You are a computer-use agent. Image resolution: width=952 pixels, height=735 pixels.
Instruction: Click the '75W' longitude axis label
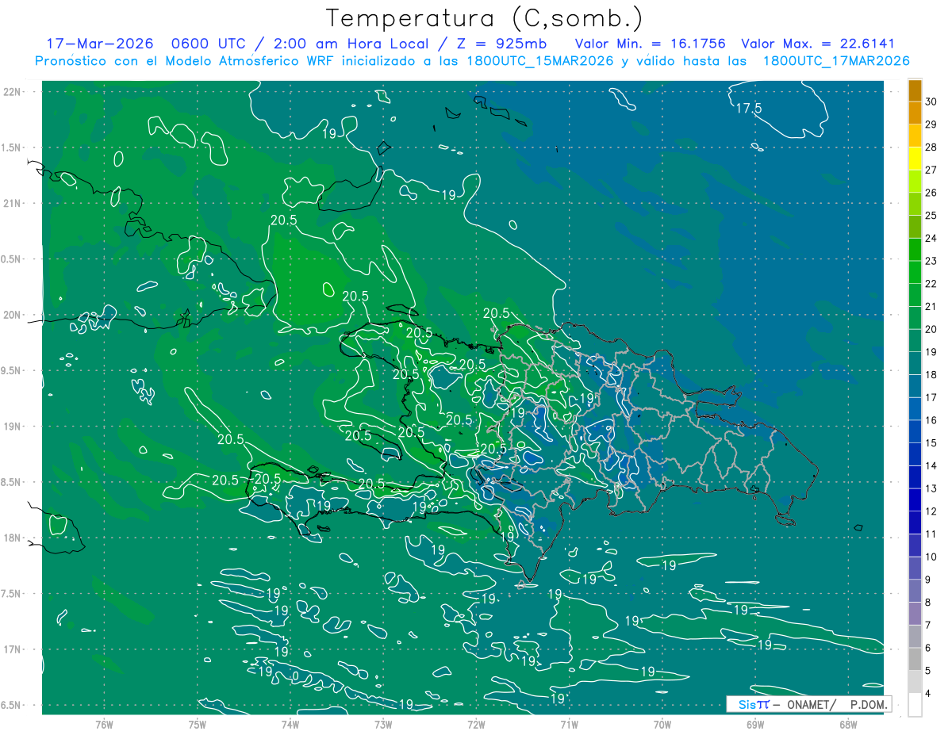tap(198, 724)
